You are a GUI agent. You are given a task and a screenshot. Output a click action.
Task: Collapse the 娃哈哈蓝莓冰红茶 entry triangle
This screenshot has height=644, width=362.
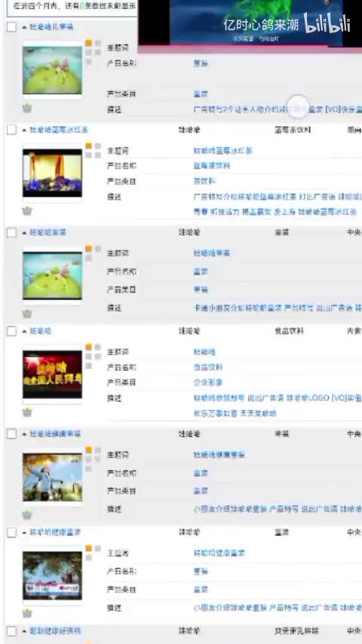[x=25, y=130]
